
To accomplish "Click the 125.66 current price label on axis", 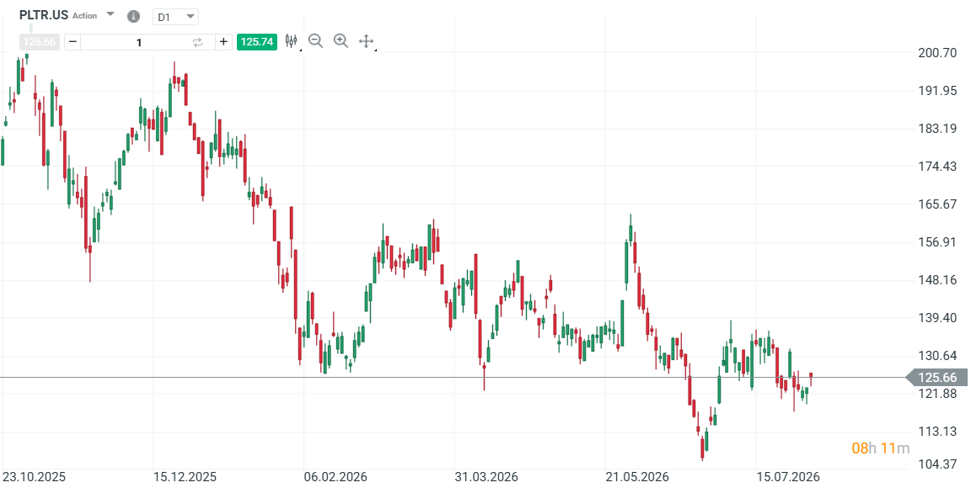I will click(x=937, y=378).
